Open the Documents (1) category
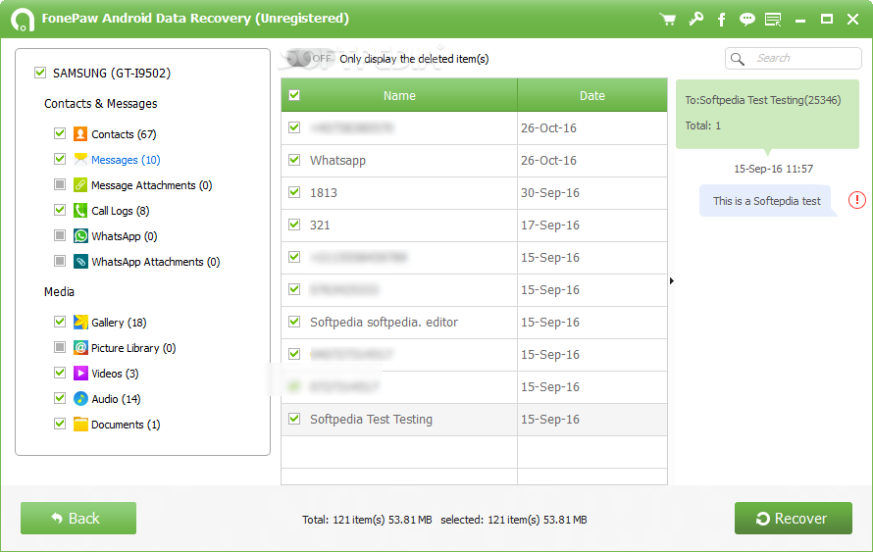 (x=126, y=425)
